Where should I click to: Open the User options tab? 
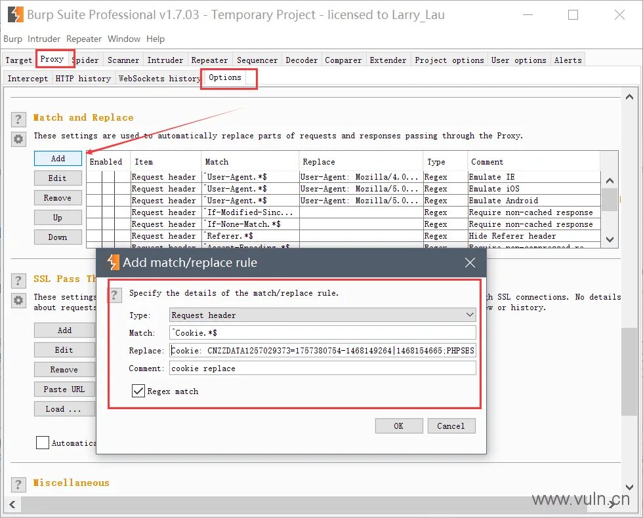(519, 60)
